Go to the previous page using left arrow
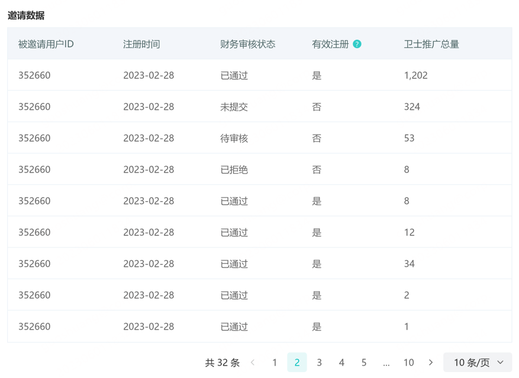This screenshot has height=378, width=519. click(x=253, y=363)
